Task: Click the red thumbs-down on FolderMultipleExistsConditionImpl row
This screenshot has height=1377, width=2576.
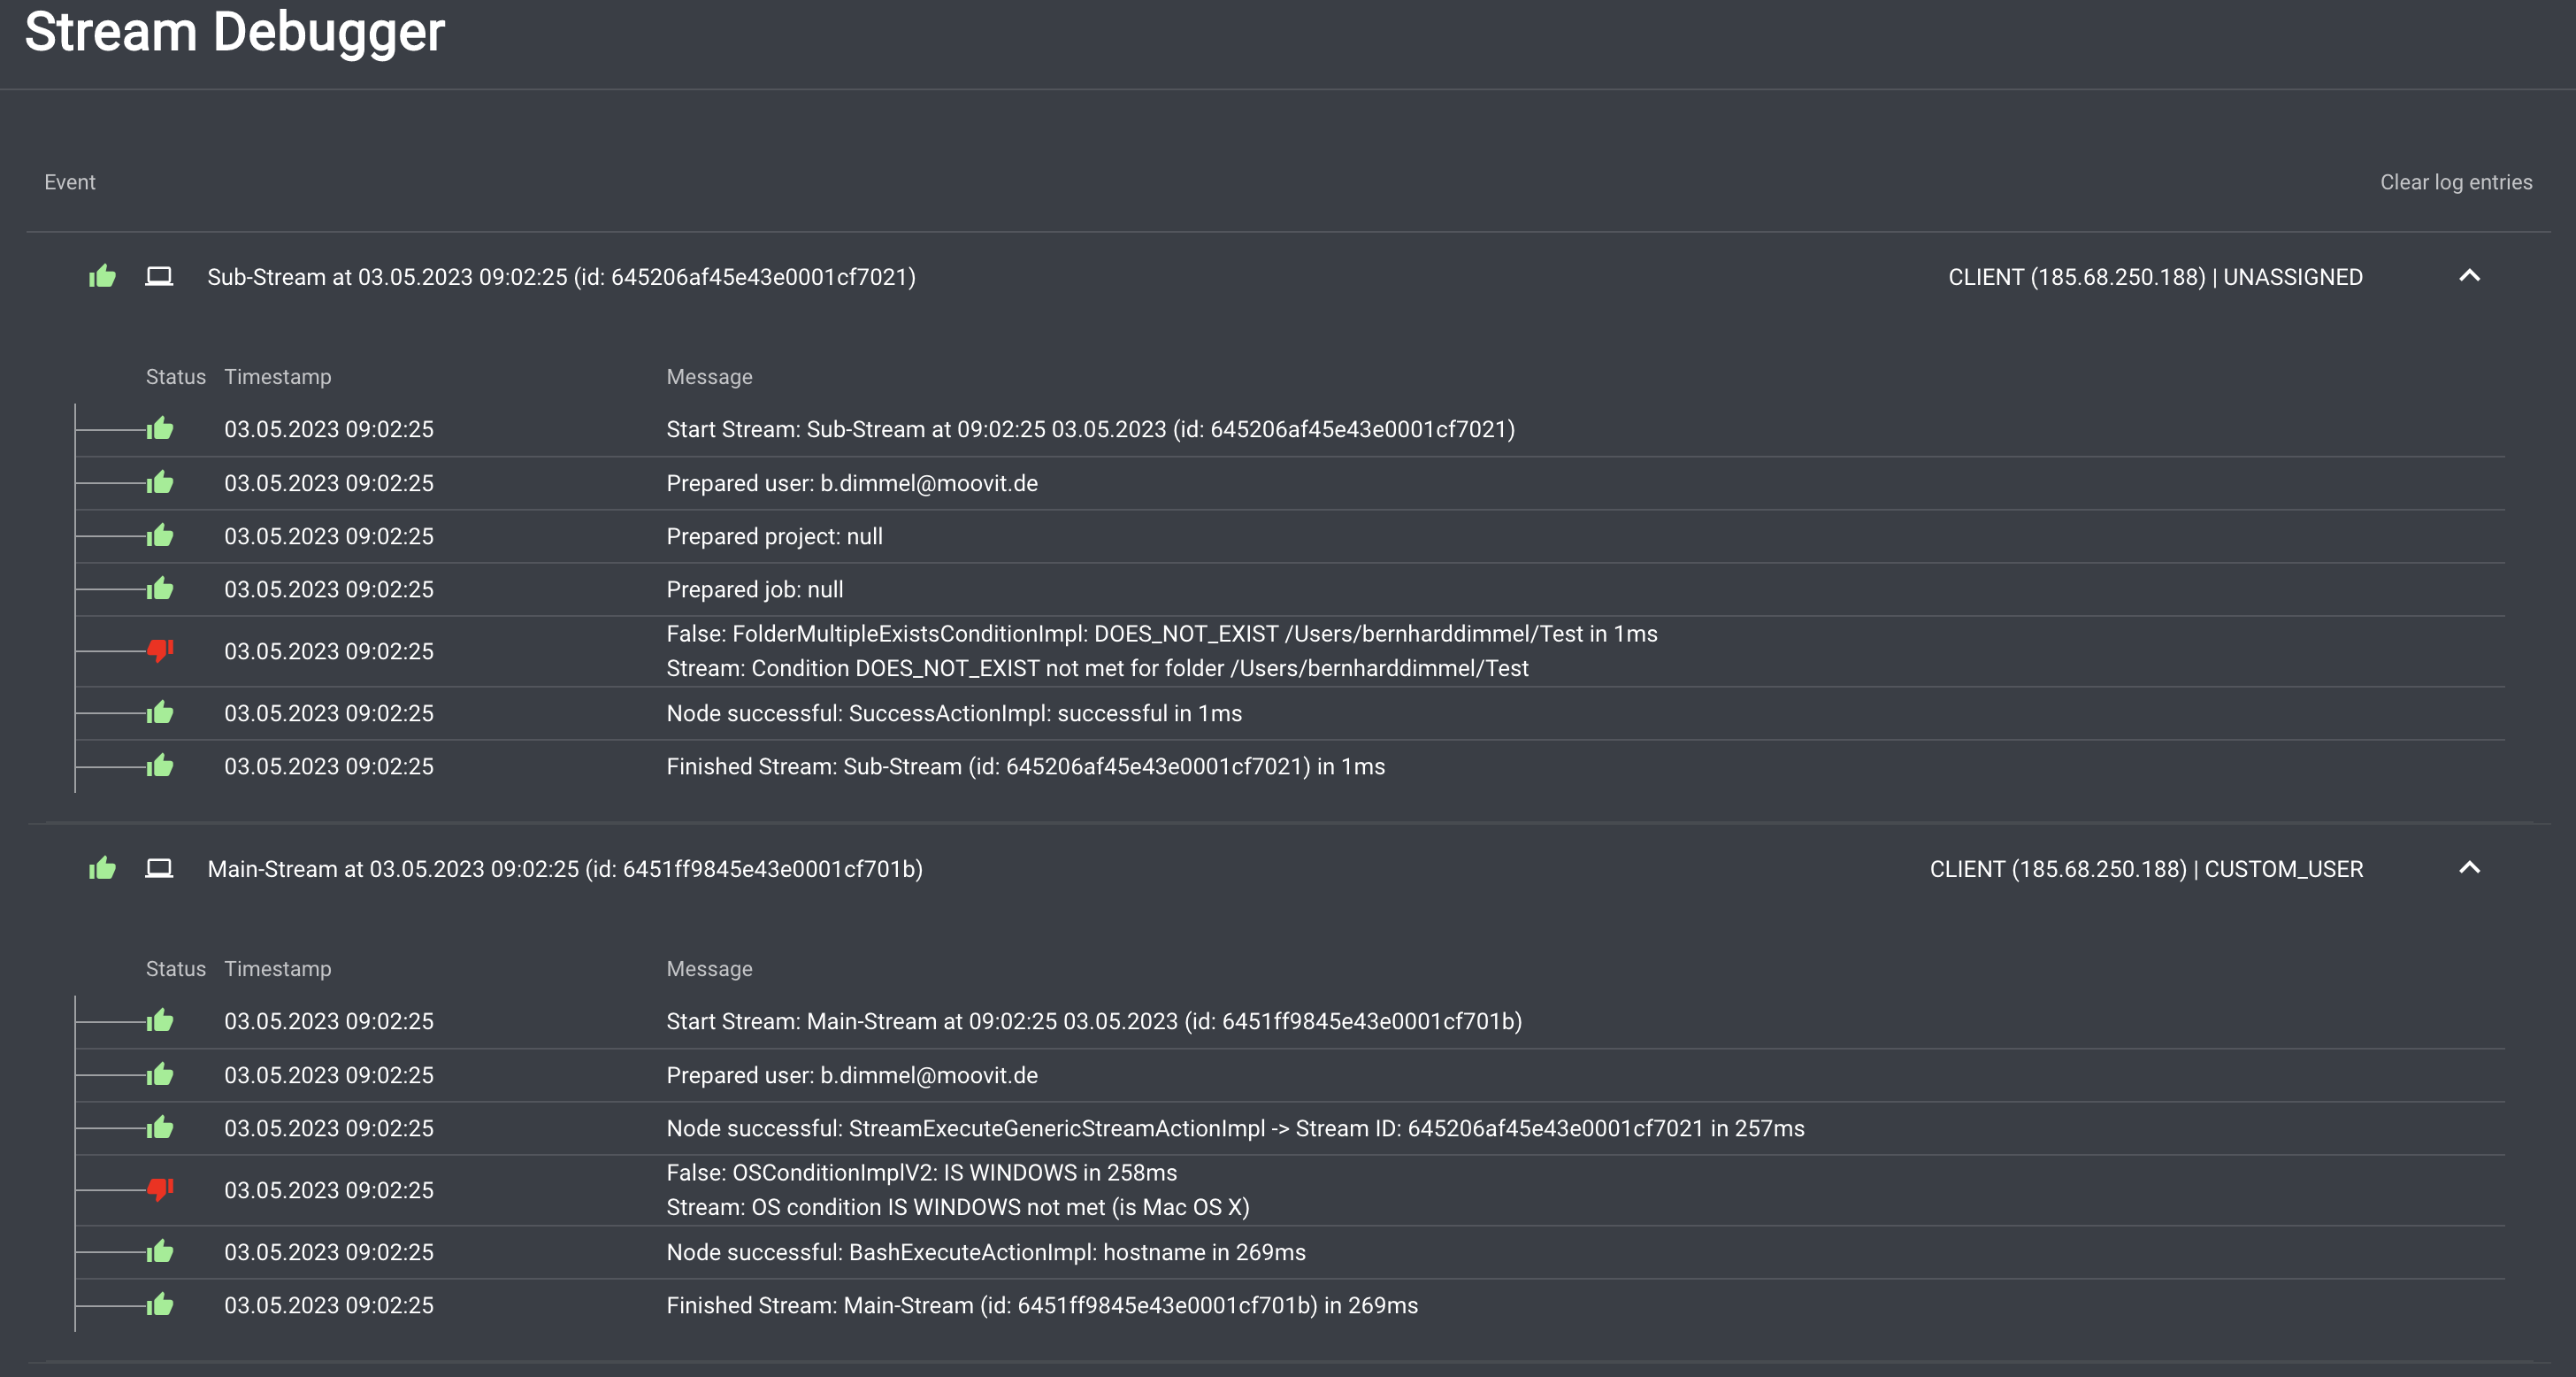Action: pyautogui.click(x=160, y=650)
